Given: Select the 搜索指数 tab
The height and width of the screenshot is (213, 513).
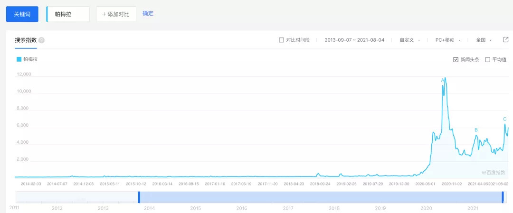Looking at the screenshot, I should pyautogui.click(x=25, y=40).
